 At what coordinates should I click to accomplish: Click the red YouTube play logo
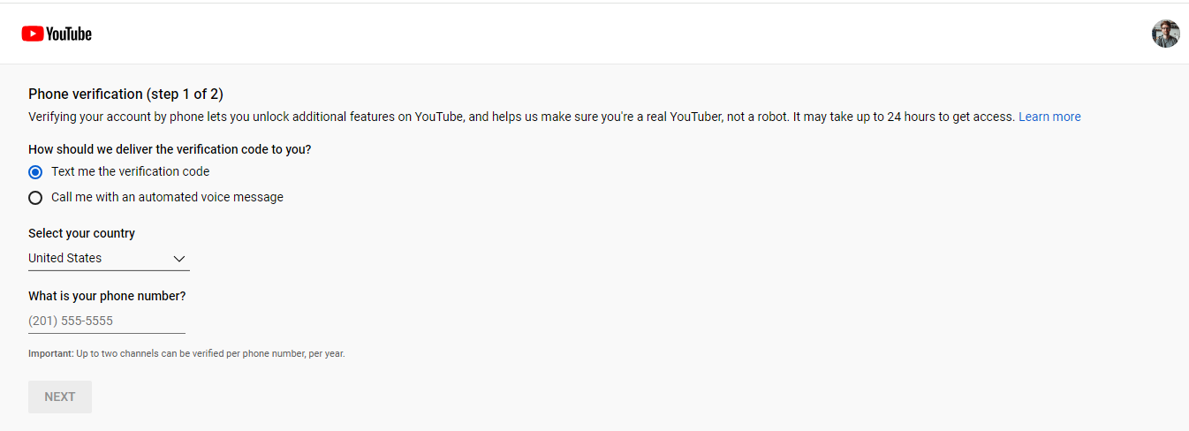(33, 34)
